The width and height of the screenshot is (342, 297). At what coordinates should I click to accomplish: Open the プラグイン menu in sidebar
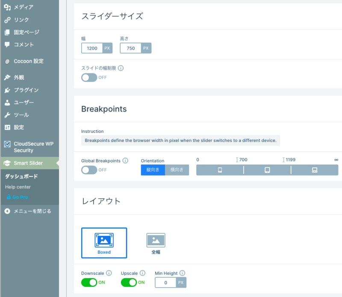(x=26, y=90)
